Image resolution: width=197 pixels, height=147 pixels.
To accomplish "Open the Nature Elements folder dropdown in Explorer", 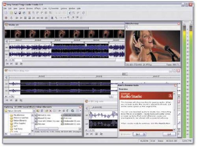I will click(34, 111).
